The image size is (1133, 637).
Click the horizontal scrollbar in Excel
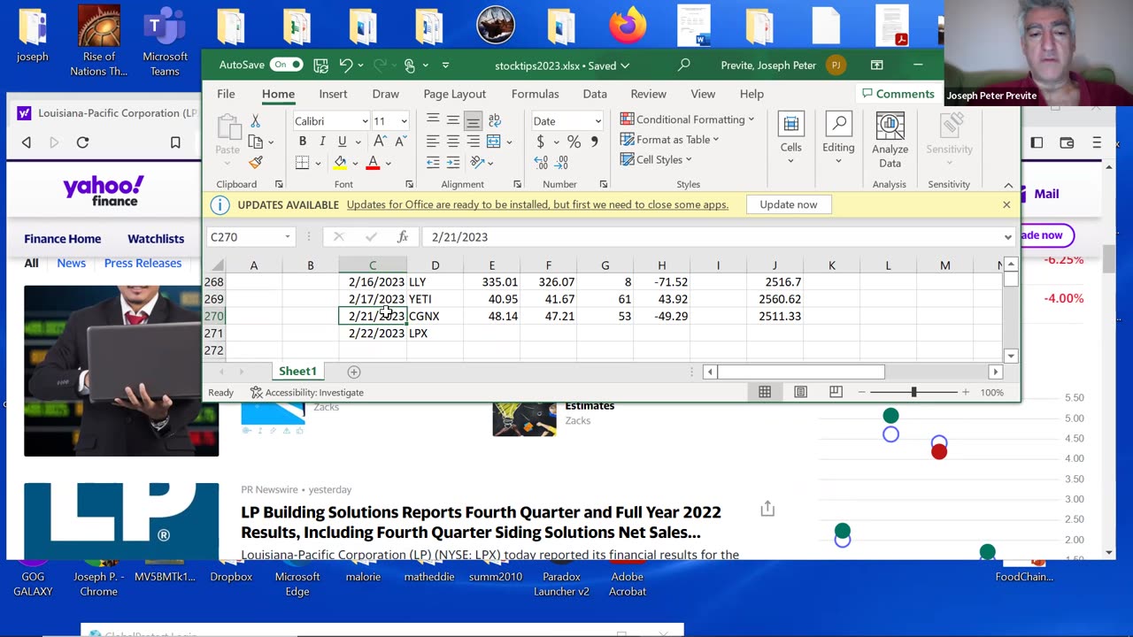[x=800, y=372]
